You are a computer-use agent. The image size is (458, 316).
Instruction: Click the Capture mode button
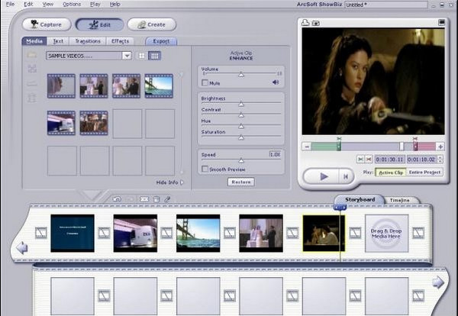(47, 24)
